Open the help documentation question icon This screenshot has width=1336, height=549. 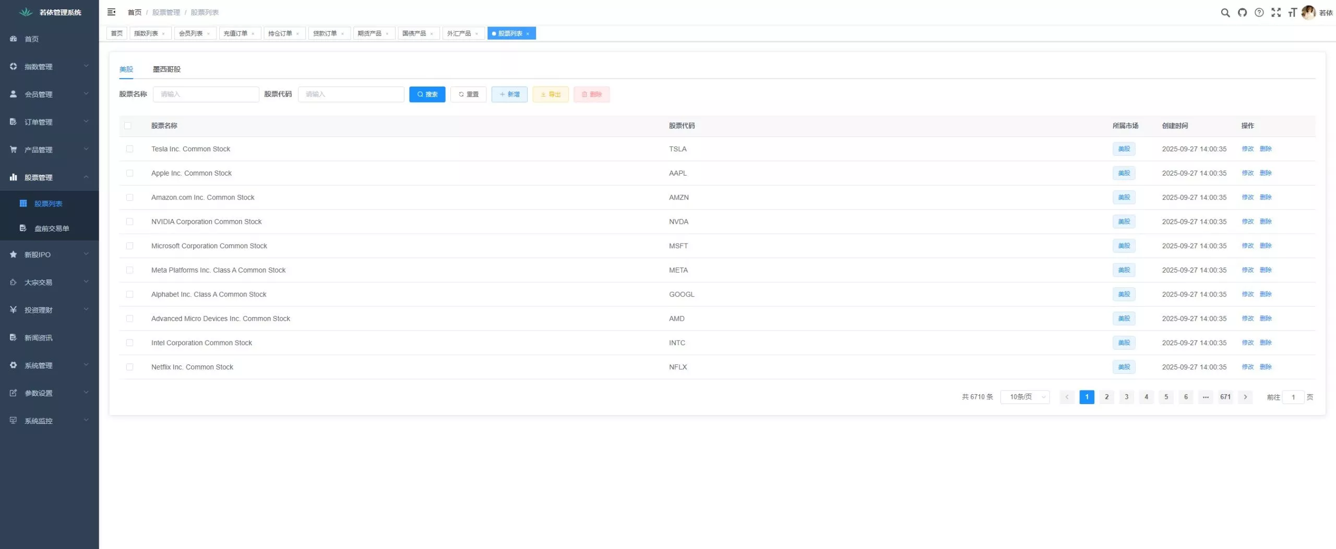pos(1259,13)
